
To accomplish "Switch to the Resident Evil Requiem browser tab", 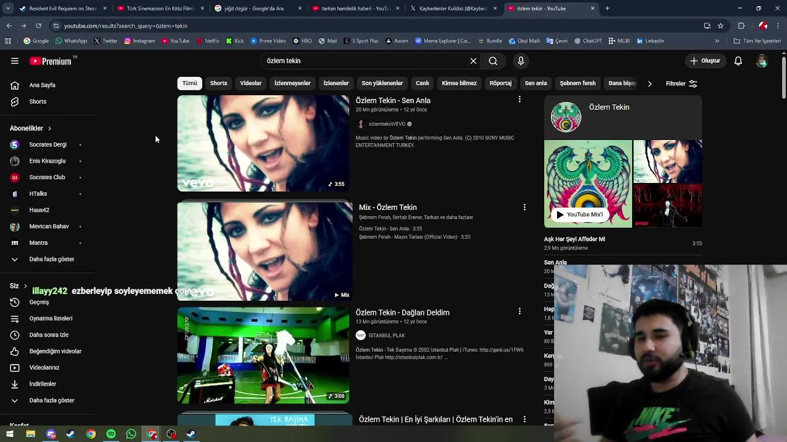I will tap(63, 9).
